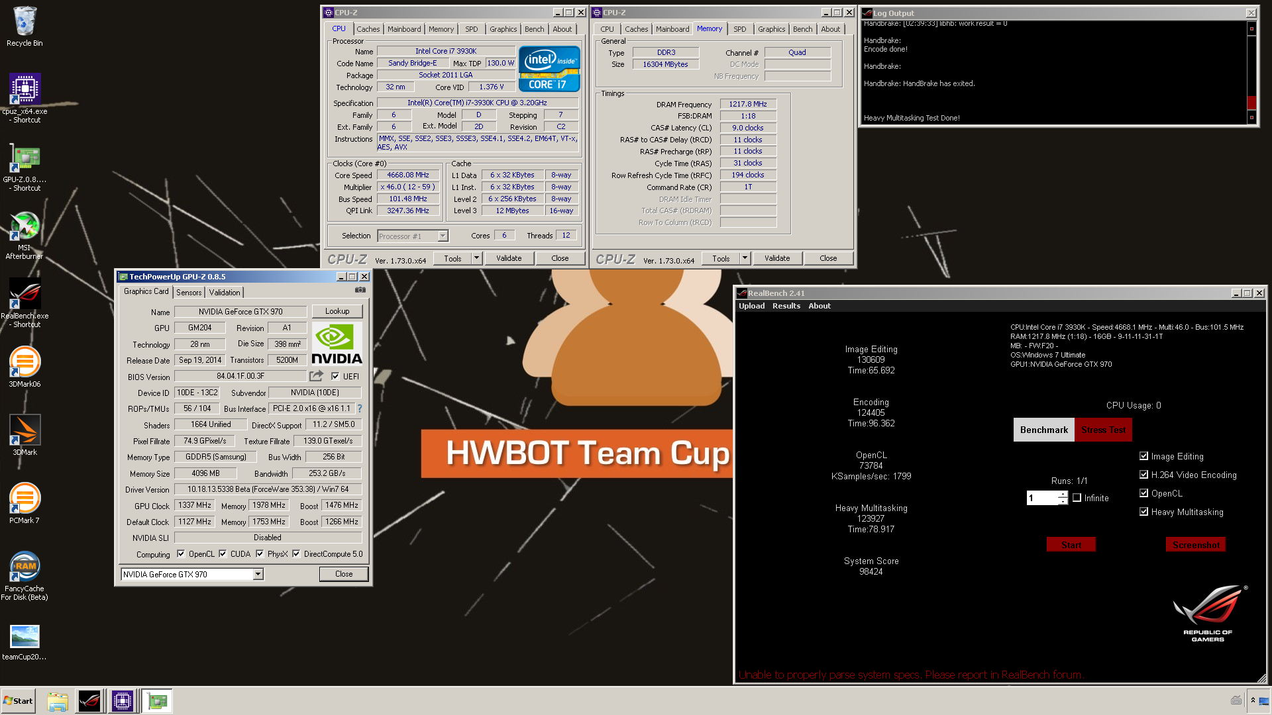Click Screenshot button in RealBench

coord(1196,545)
